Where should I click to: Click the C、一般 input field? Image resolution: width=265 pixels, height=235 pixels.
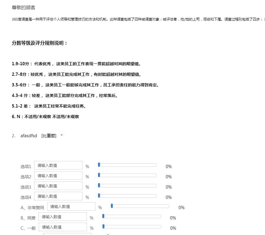pos(63,227)
